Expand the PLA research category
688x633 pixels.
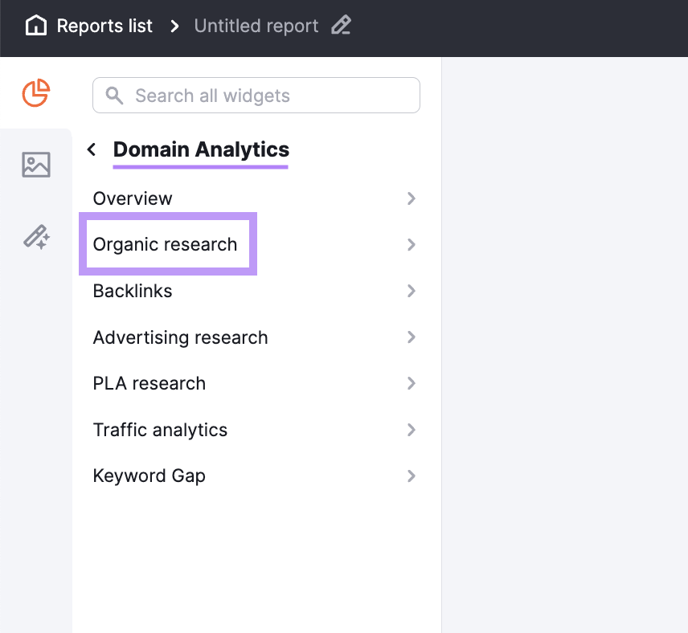[x=412, y=383]
